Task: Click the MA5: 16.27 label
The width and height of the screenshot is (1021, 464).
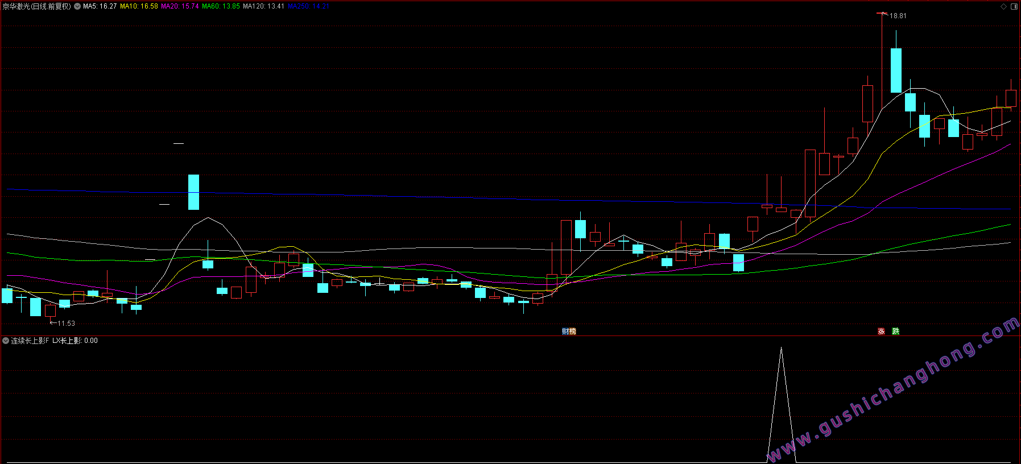Action: tap(100, 7)
